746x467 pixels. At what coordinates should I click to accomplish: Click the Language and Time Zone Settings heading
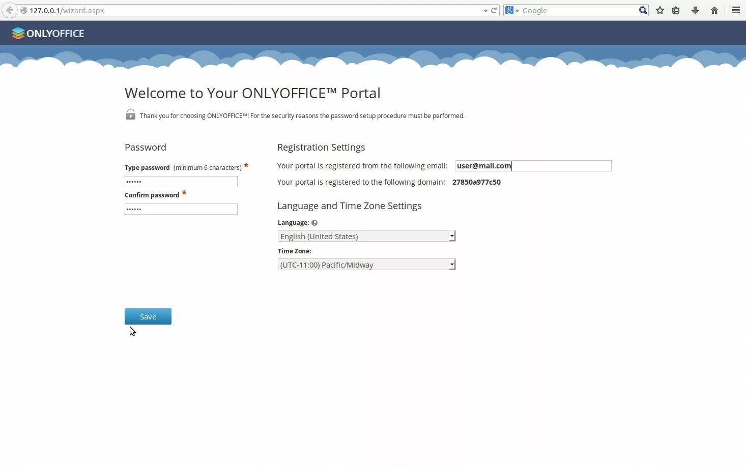349,206
